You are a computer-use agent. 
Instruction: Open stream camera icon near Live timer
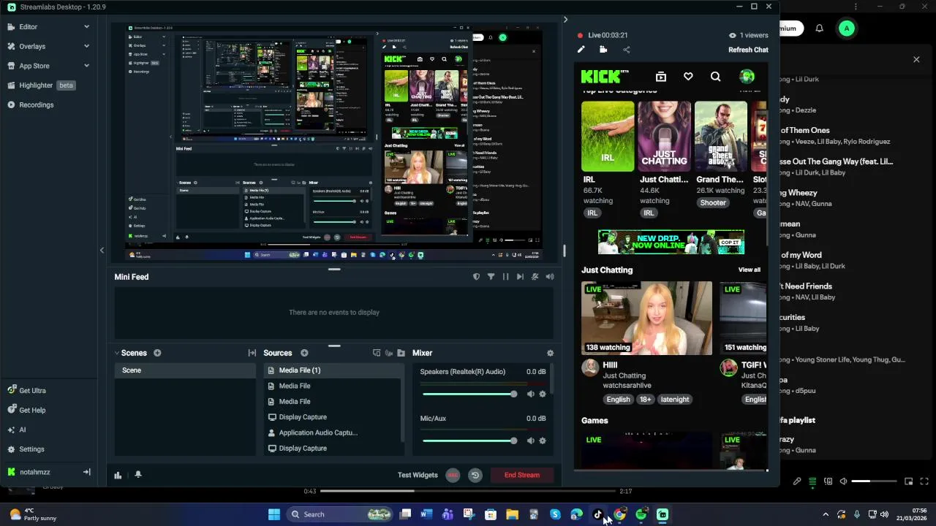point(603,50)
